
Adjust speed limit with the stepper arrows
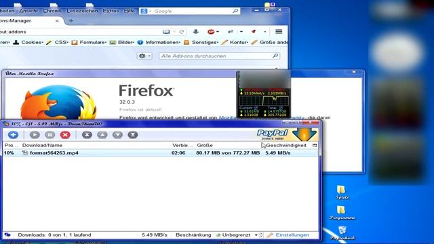click(261, 235)
